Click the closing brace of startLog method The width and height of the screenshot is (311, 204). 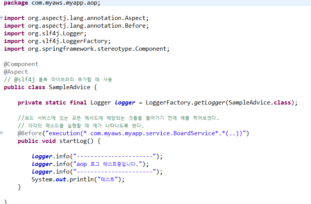[x=19, y=187]
